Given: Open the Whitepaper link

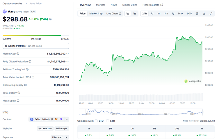Looking at the screenshot, I should 62,128.
